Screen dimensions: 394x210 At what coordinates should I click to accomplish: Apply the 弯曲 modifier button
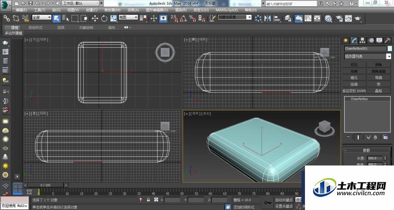pos(378,78)
